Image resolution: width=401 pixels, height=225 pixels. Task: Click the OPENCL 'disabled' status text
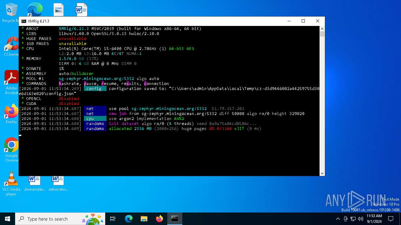tap(69, 98)
